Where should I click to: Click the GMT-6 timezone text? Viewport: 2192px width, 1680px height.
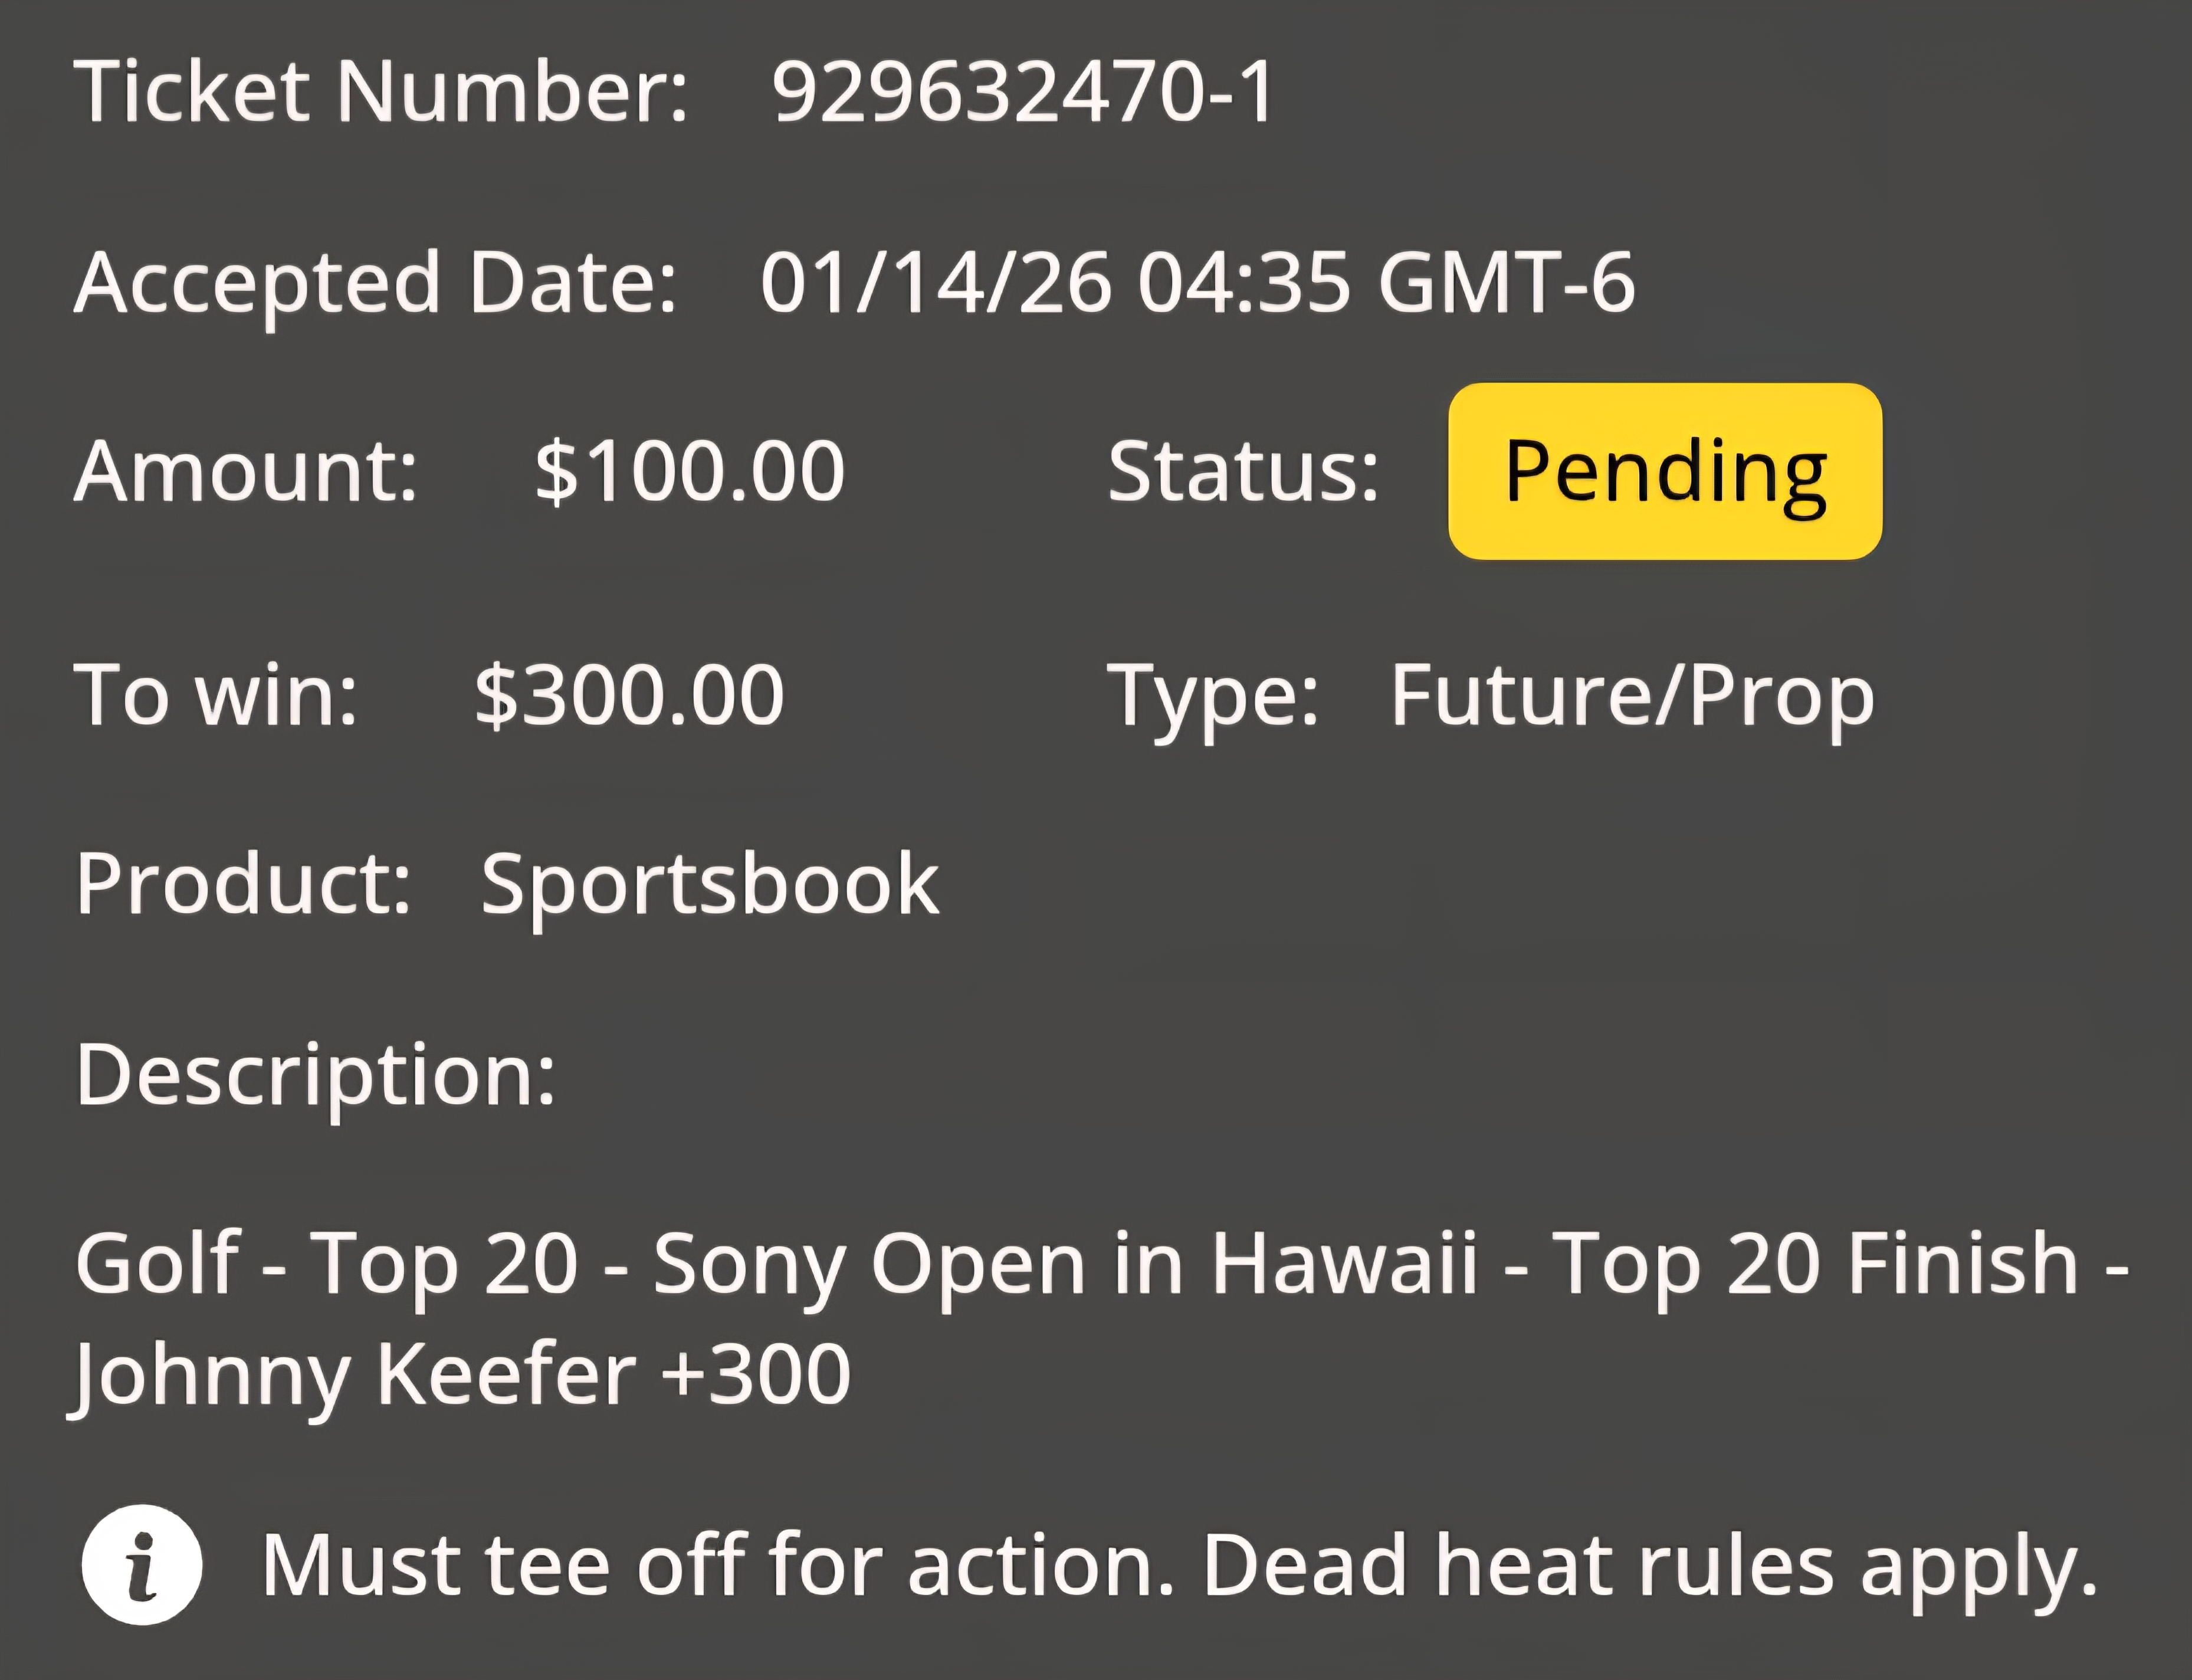(1507, 283)
